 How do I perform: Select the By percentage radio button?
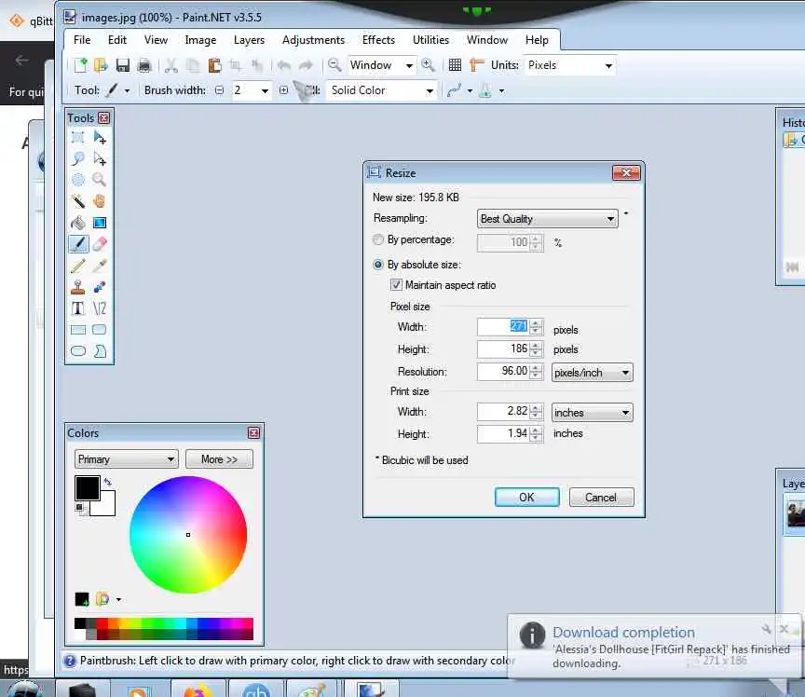pyautogui.click(x=378, y=239)
